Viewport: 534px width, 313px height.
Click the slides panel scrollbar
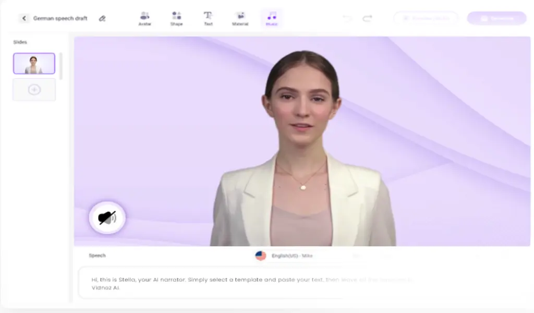[61, 66]
